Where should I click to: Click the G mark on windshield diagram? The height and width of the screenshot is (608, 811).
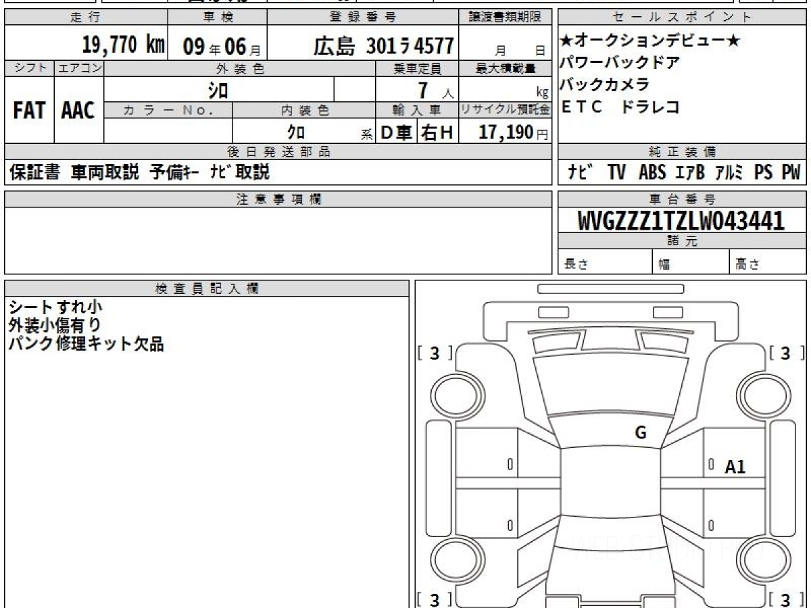pyautogui.click(x=641, y=433)
